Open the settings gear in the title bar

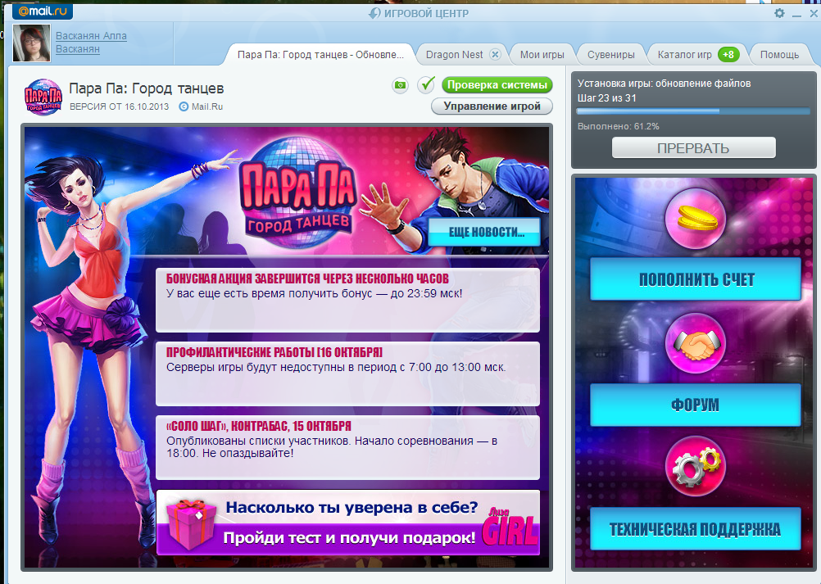coord(780,13)
